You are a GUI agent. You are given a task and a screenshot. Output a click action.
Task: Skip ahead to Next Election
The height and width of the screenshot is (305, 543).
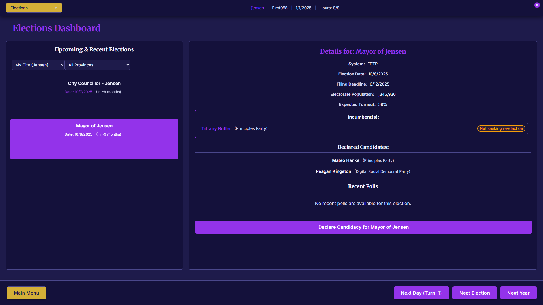tap(474, 293)
